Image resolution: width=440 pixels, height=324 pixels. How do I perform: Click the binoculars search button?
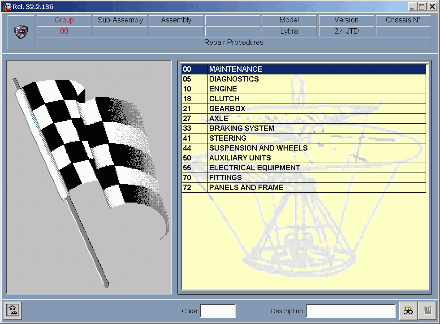(408, 311)
